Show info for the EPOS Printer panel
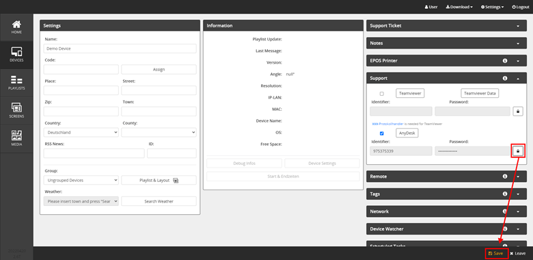Viewport: 533px width, 260px height. coord(505,61)
